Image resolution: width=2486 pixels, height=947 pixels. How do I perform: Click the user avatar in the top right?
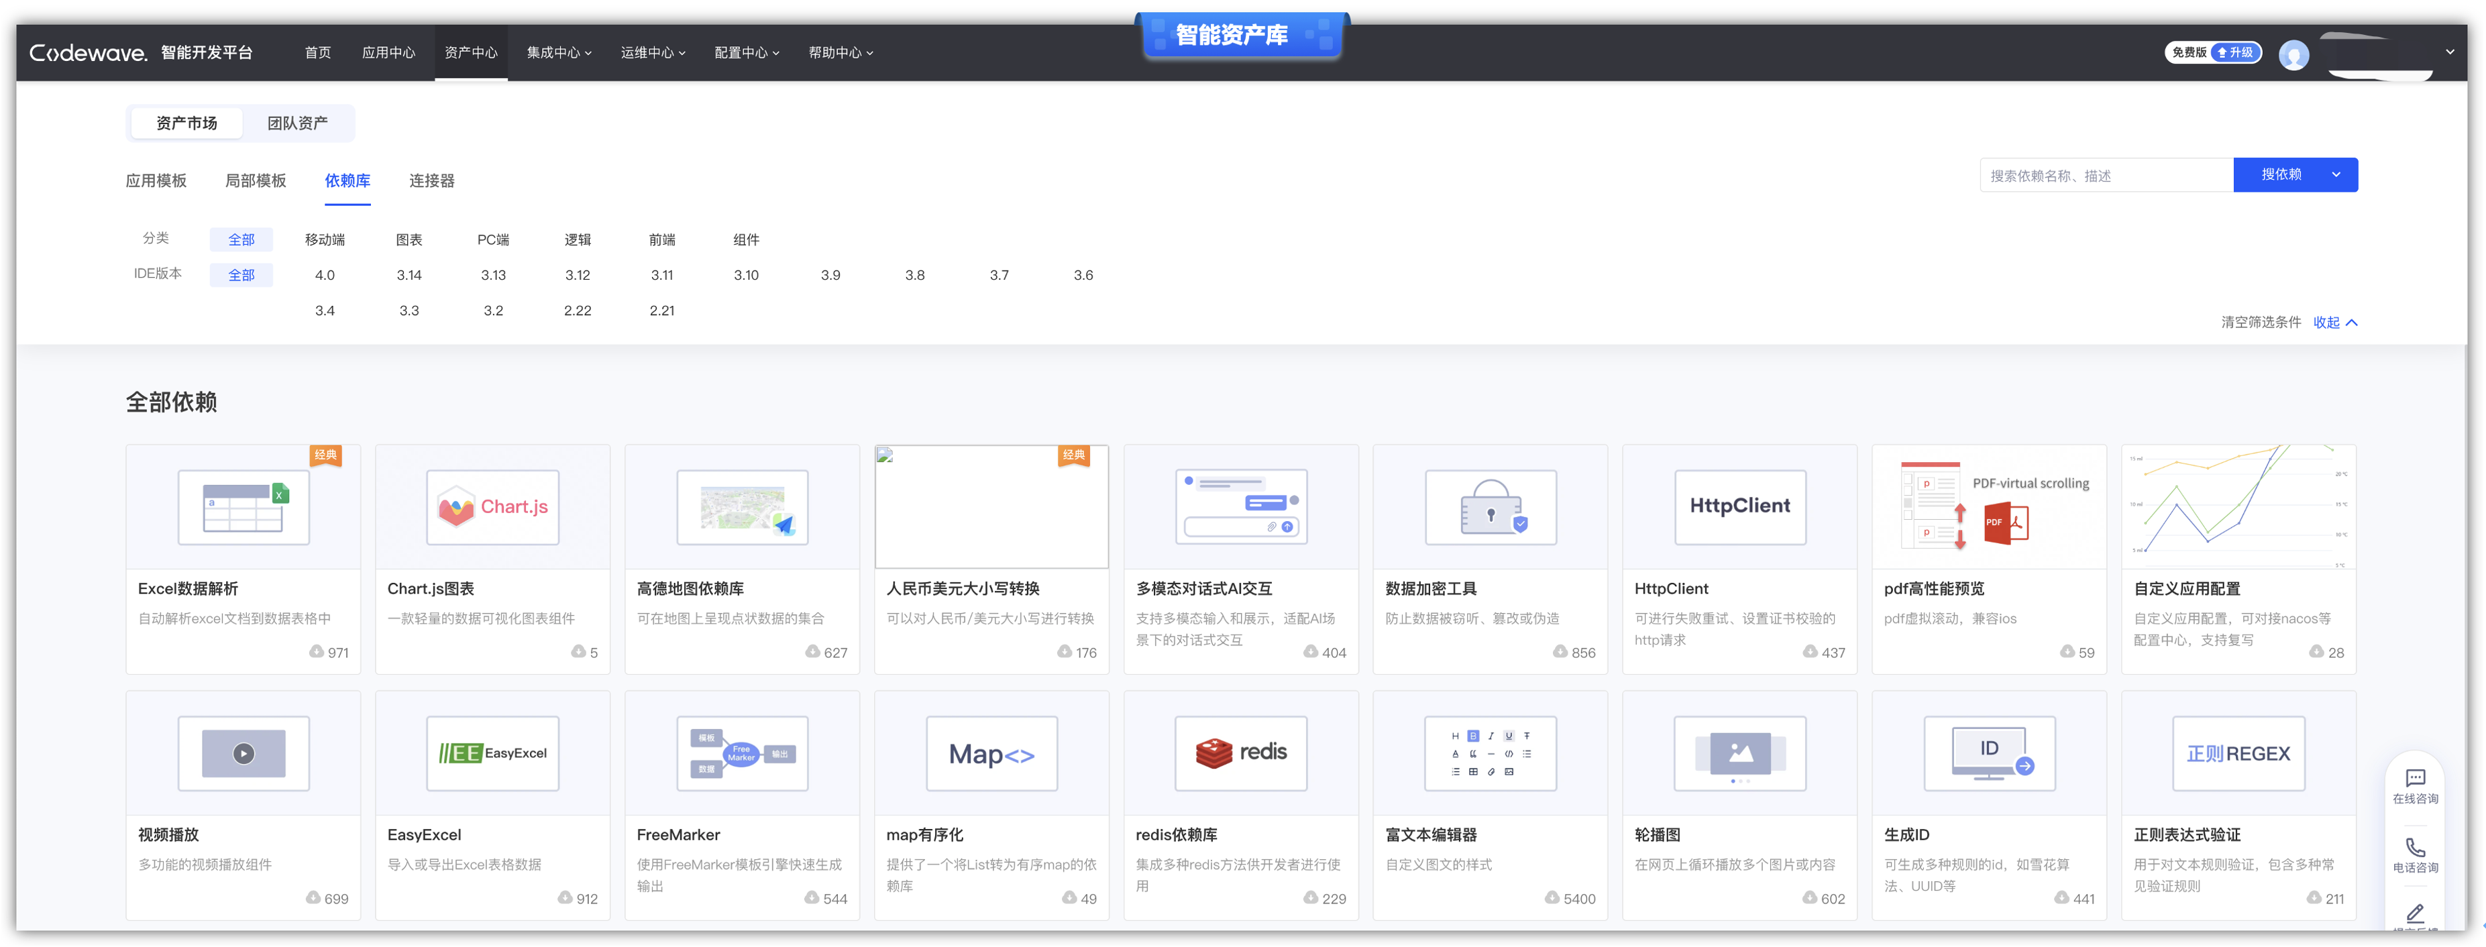2294,54
